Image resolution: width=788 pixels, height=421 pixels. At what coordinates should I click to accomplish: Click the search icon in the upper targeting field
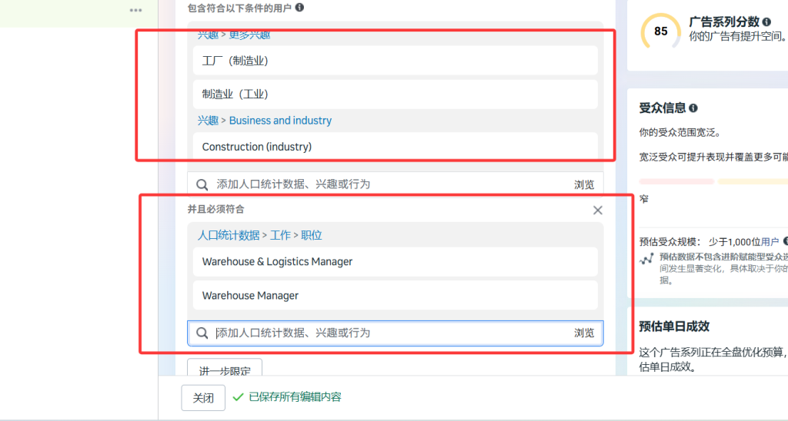[x=202, y=184]
